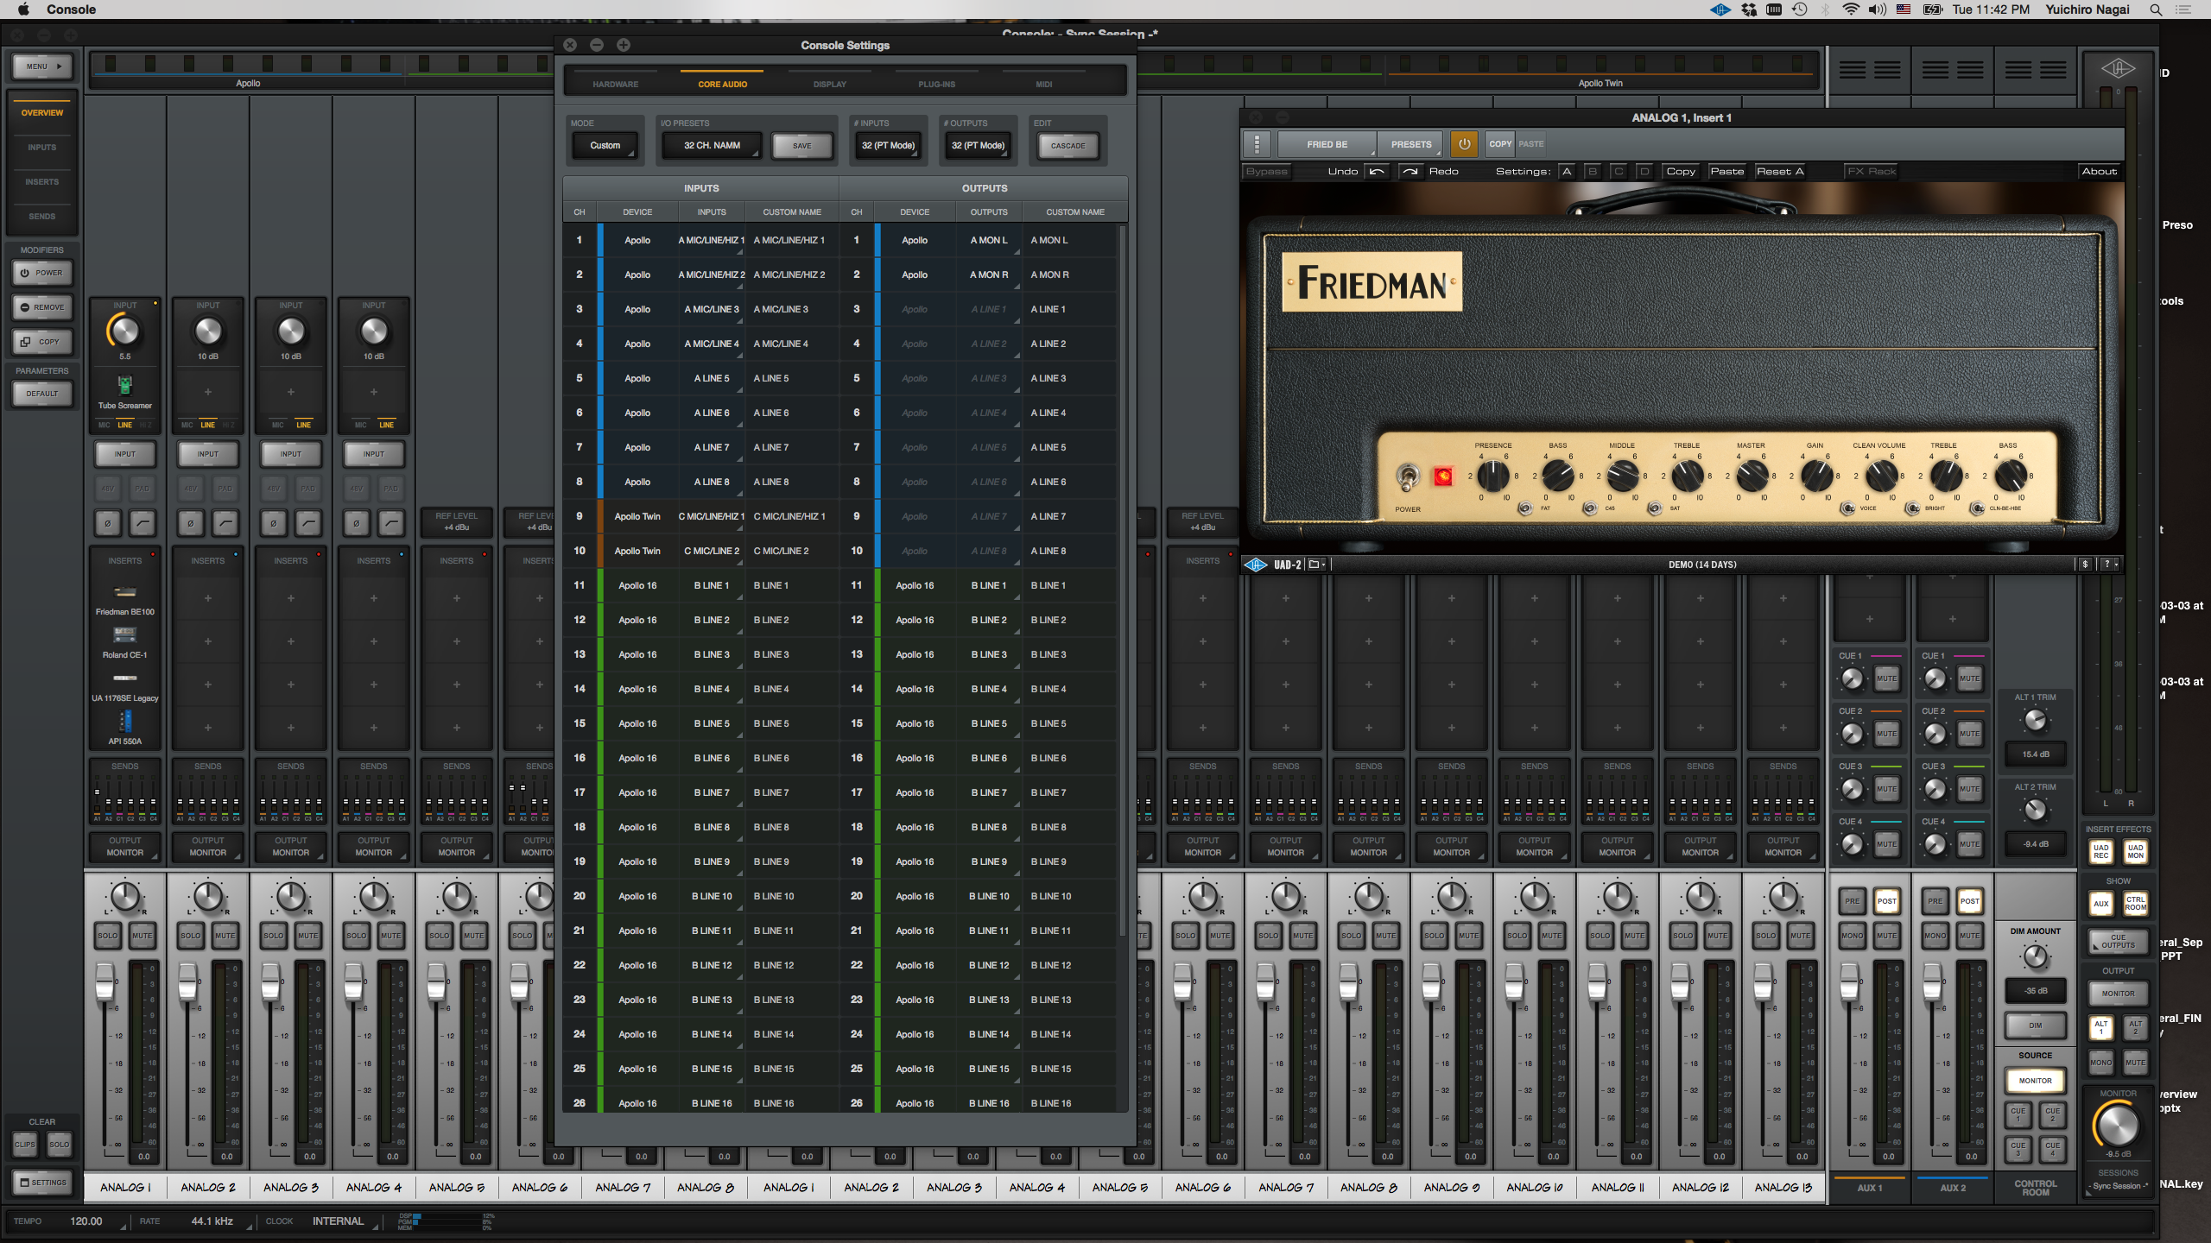Enable low cut filter on ANALOG 1
Viewport: 2211px width, 1243px height.
(x=143, y=522)
